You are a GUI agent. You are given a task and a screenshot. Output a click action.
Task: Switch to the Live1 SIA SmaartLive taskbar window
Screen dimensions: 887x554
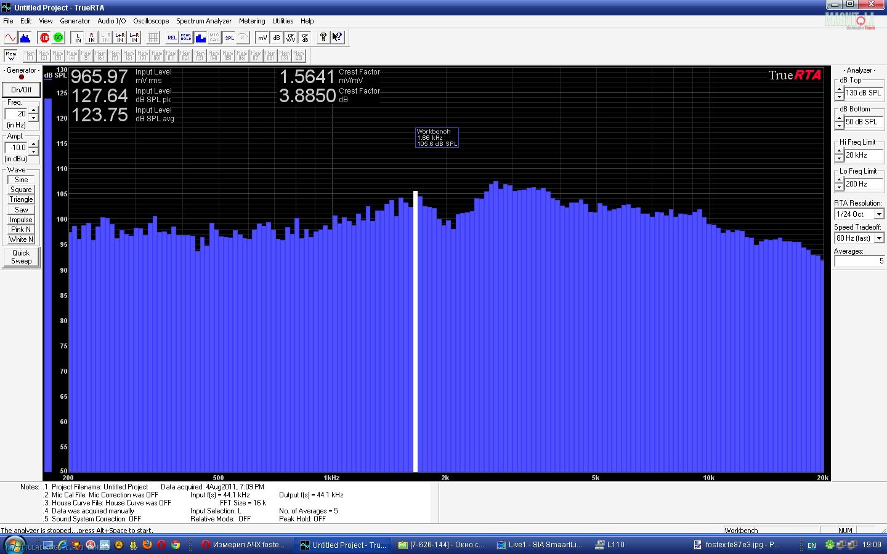(x=540, y=545)
